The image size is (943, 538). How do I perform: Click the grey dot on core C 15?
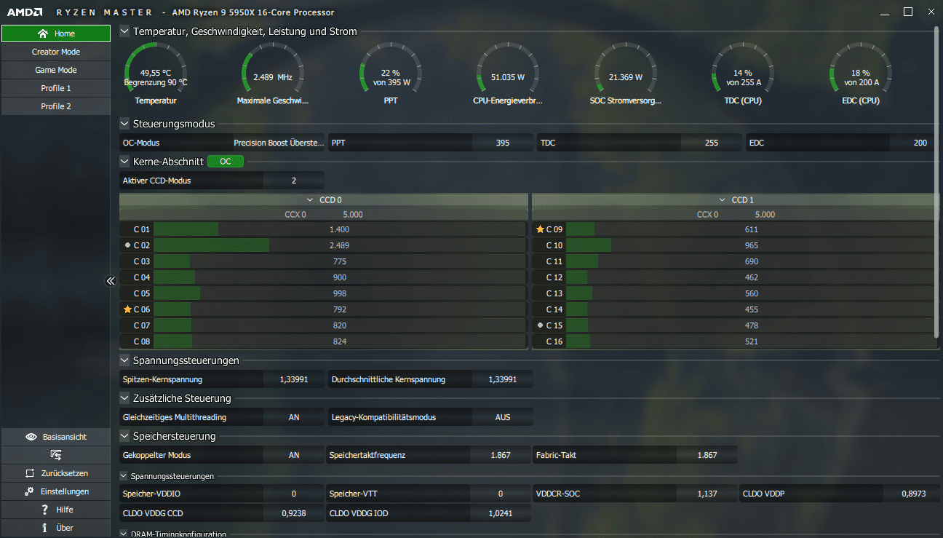coord(540,325)
